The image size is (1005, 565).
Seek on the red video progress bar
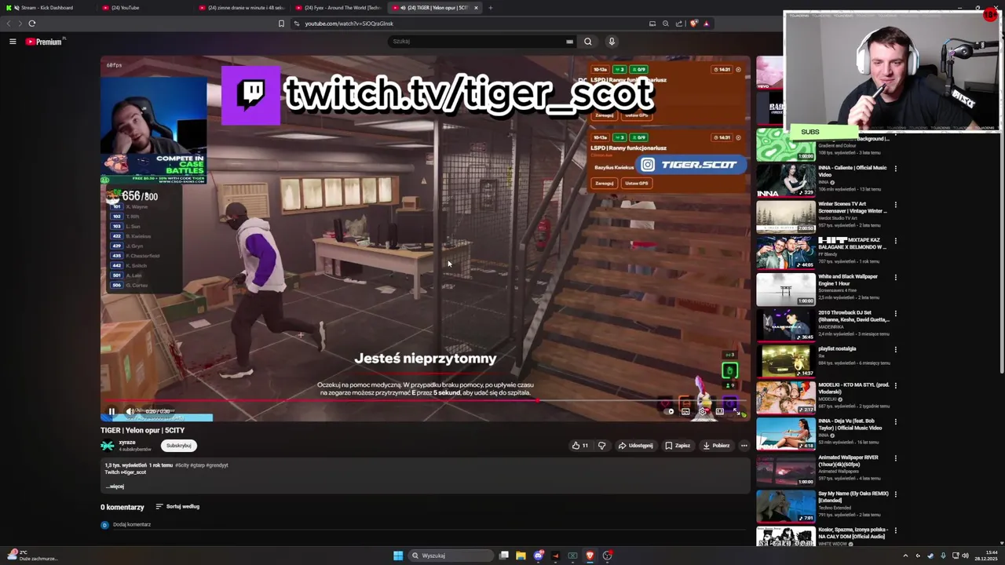425,401
